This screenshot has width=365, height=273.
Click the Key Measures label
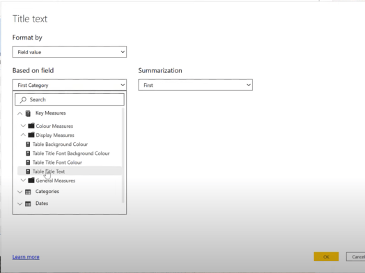(x=51, y=113)
